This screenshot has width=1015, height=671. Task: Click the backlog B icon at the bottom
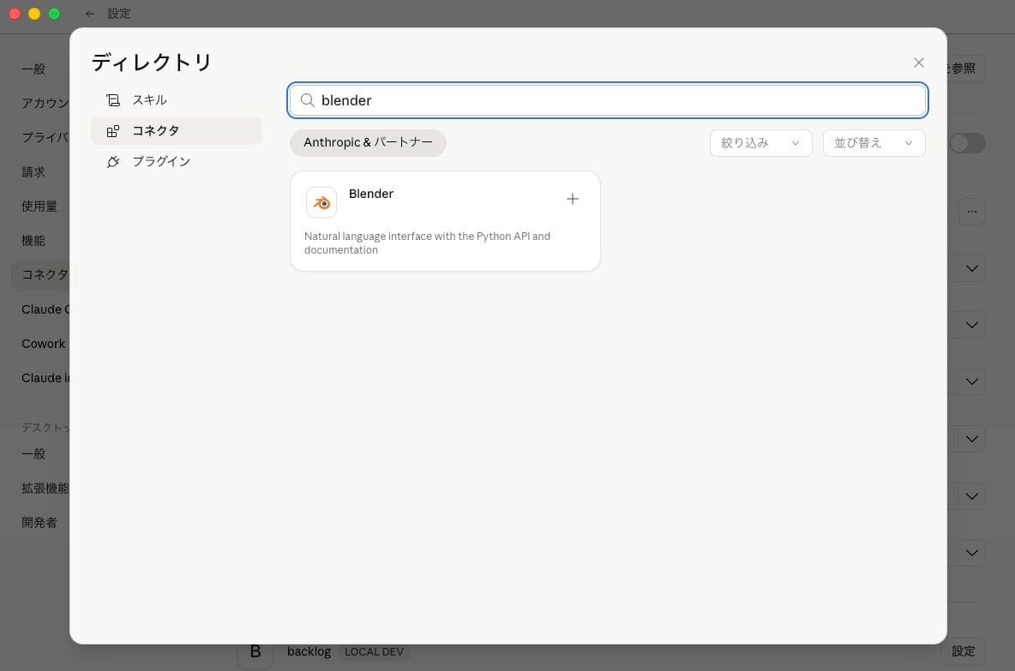[255, 651]
